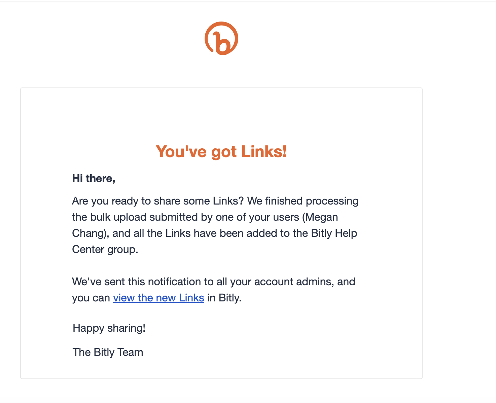The width and height of the screenshot is (496, 403).
Task: Click the bold "Hi there," greeting
Action: pyautogui.click(x=94, y=178)
